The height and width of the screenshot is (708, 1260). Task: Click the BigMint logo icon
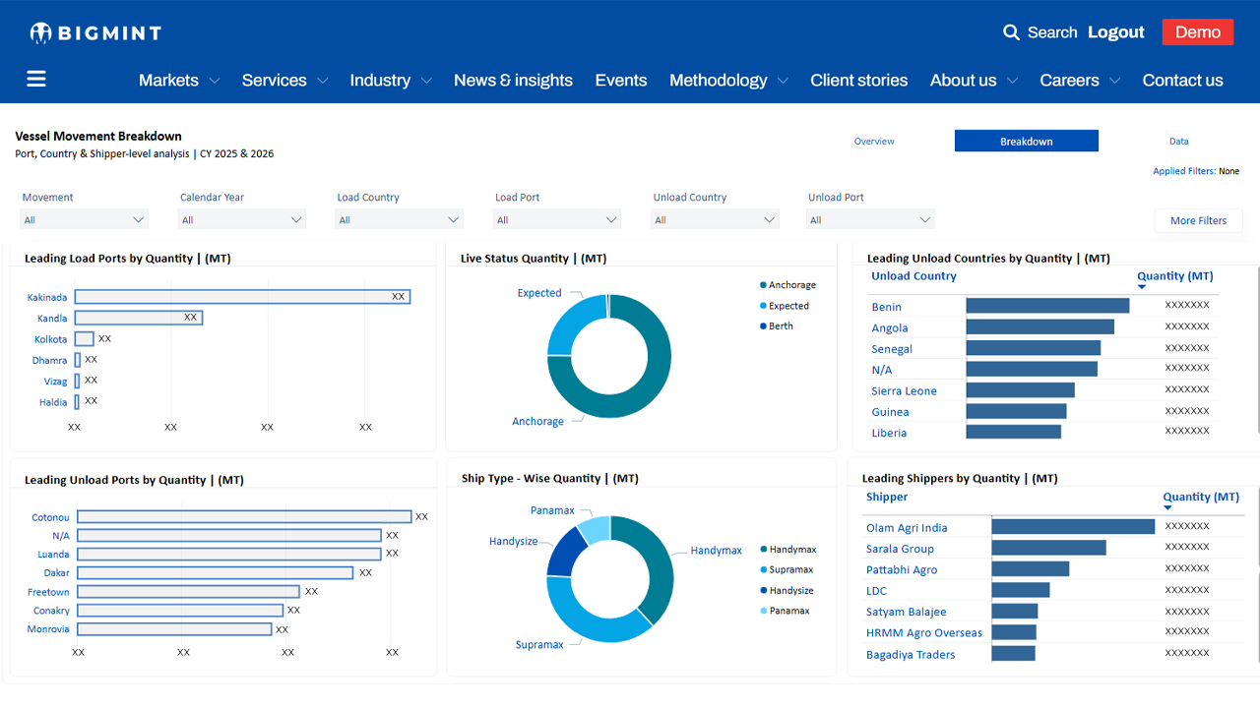(40, 33)
